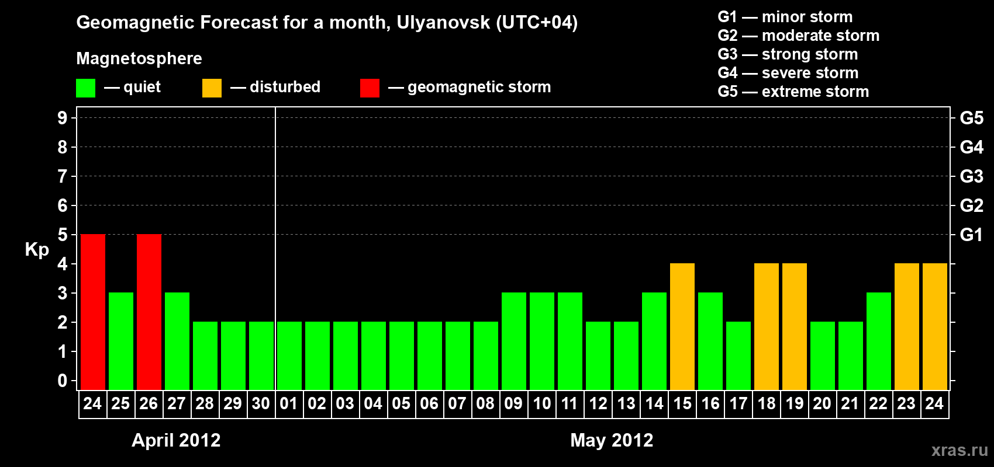Click date label 17 on the axis
Image resolution: width=994 pixels, height=467 pixels.
pos(738,403)
